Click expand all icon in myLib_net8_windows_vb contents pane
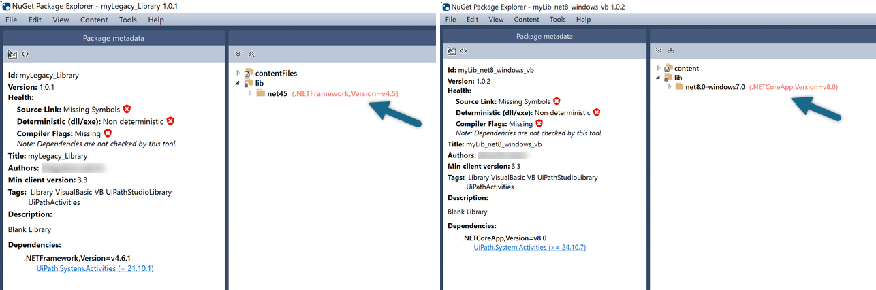 click(x=659, y=51)
